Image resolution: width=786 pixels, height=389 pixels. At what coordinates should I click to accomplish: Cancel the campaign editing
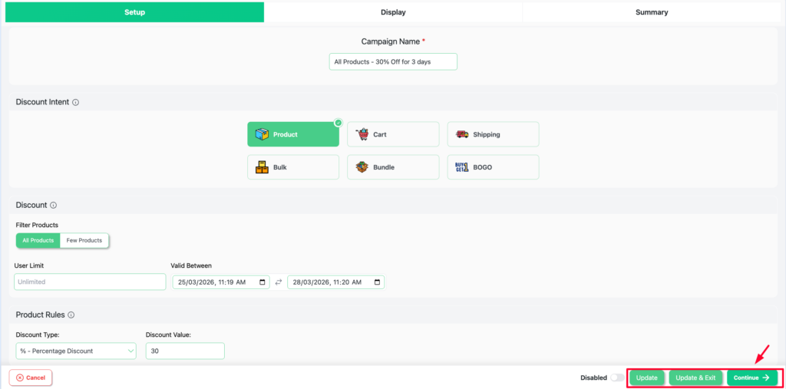[x=31, y=377]
